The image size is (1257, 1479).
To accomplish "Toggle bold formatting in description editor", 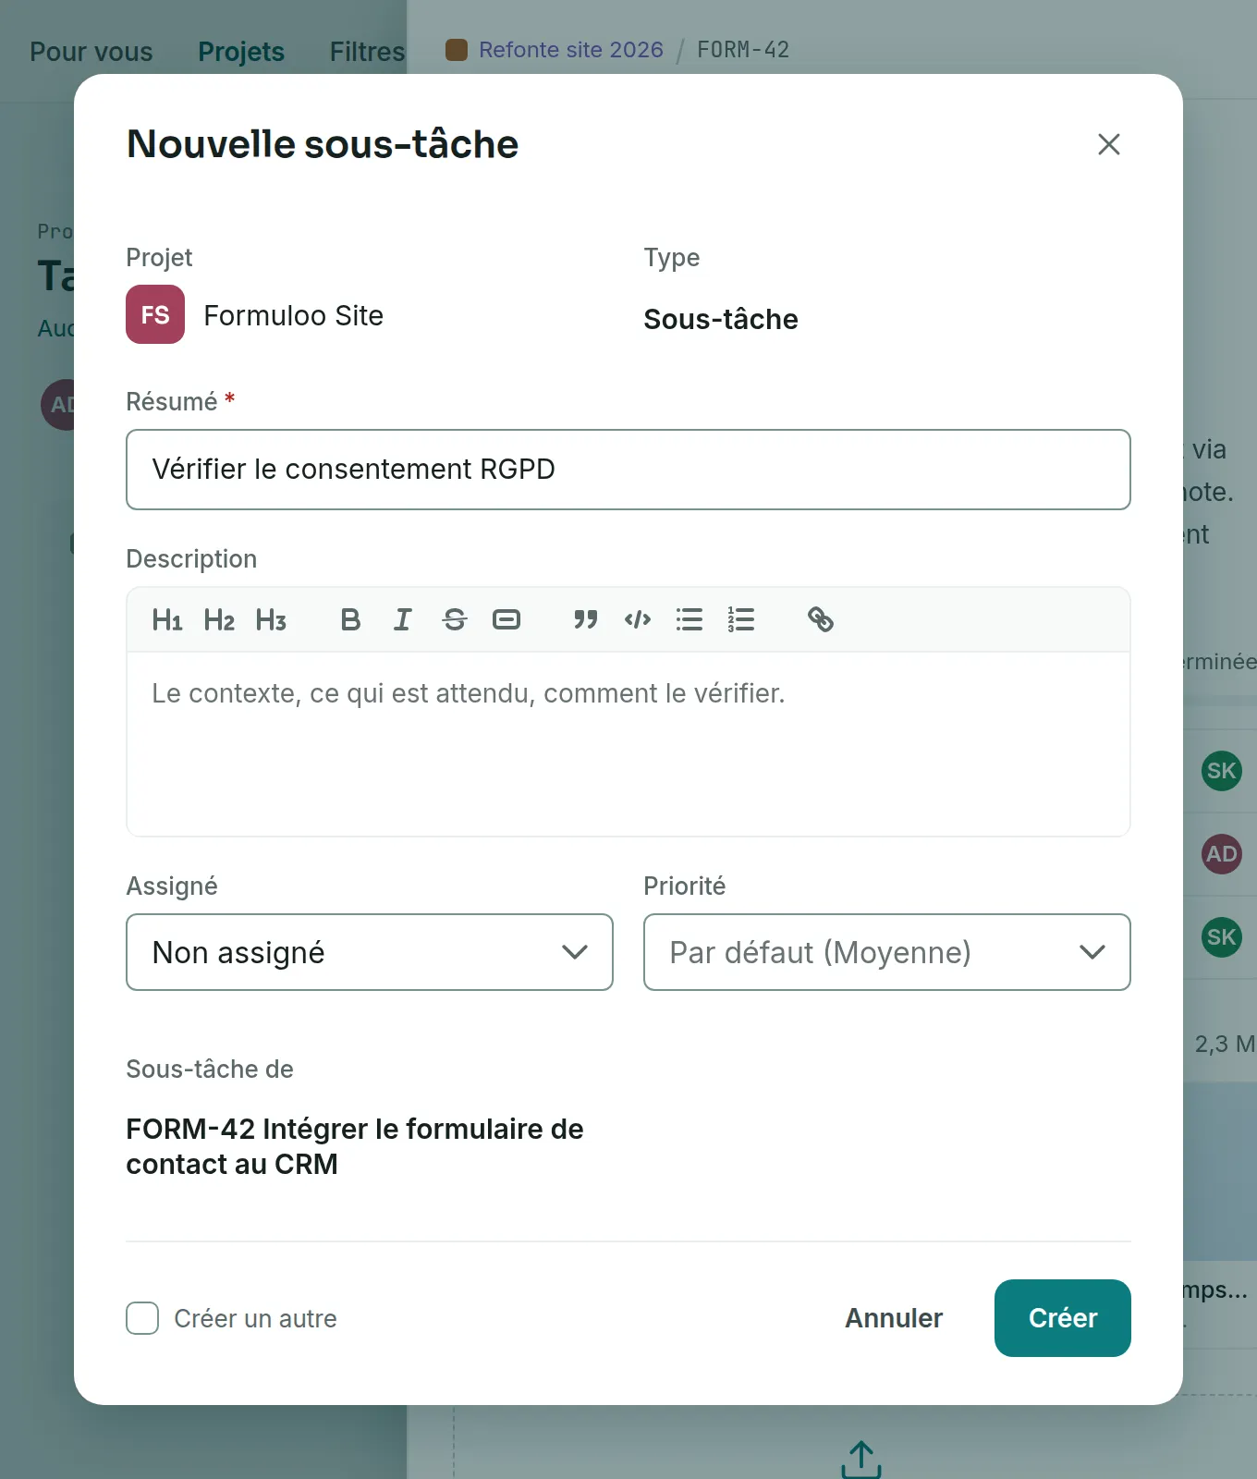I will (350, 619).
